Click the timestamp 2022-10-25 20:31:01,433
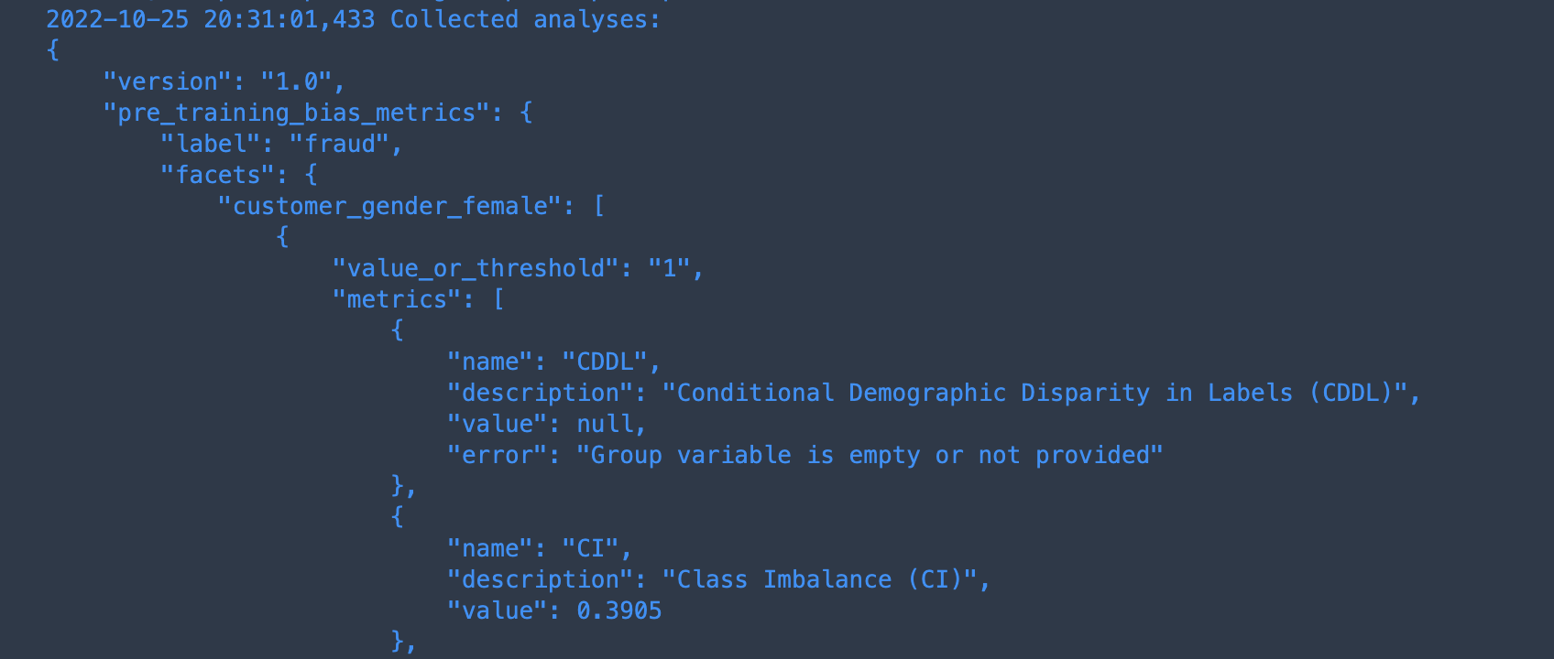The width and height of the screenshot is (1554, 659). point(211,19)
